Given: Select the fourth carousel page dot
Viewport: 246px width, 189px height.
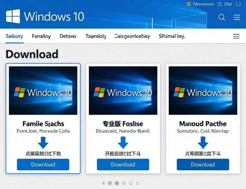Looking at the screenshot, I should click(124, 183).
